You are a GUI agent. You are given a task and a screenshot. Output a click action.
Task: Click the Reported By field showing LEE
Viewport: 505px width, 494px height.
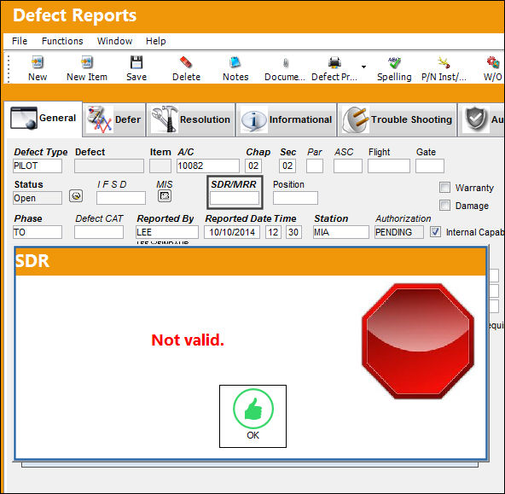167,232
